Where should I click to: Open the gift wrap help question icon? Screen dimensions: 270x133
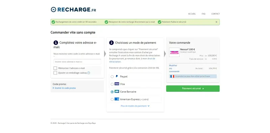[89, 73]
